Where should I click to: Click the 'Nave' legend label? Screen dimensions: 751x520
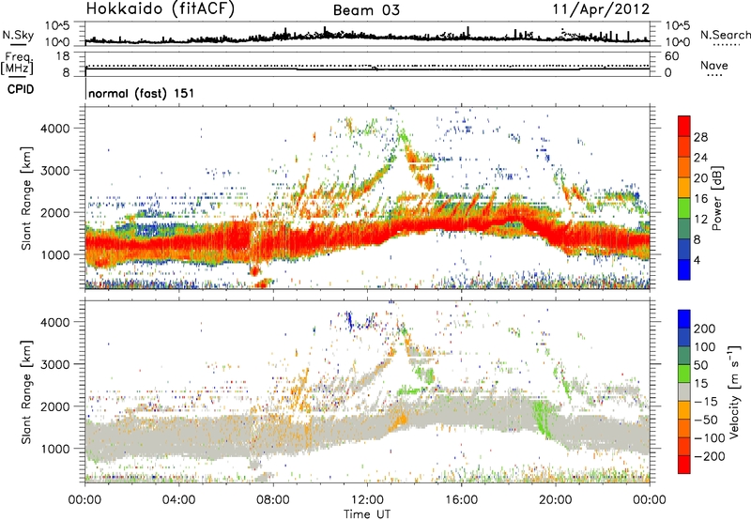pos(714,65)
